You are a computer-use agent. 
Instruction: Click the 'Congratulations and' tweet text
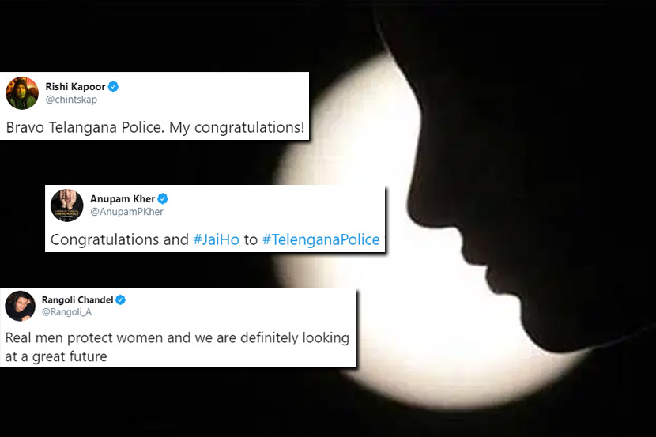119,239
